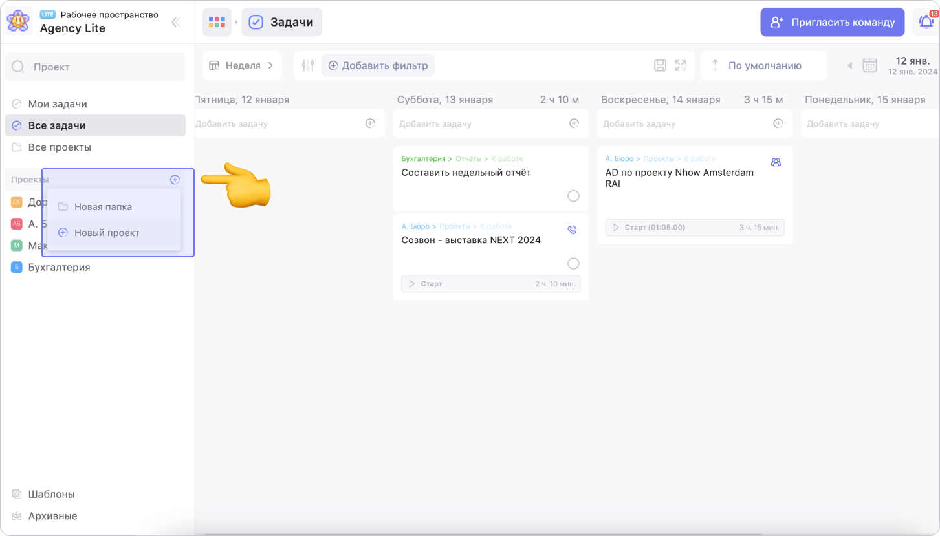The height and width of the screenshot is (536, 940).
Task: Open notifications bell with 13 badge
Action: point(926,21)
